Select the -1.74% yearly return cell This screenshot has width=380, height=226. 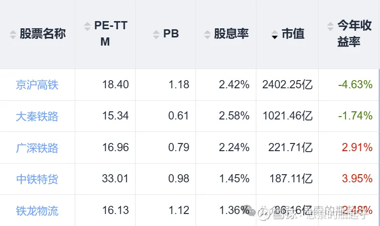[x=355, y=116]
